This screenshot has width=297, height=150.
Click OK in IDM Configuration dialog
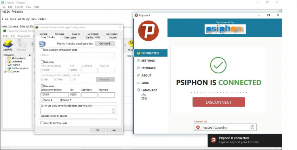[97, 130]
